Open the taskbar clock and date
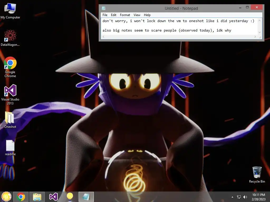 pos(259,197)
